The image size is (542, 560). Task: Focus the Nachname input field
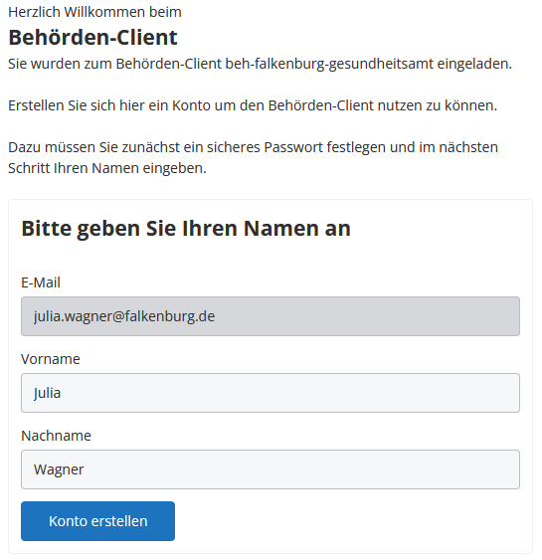pos(271,469)
